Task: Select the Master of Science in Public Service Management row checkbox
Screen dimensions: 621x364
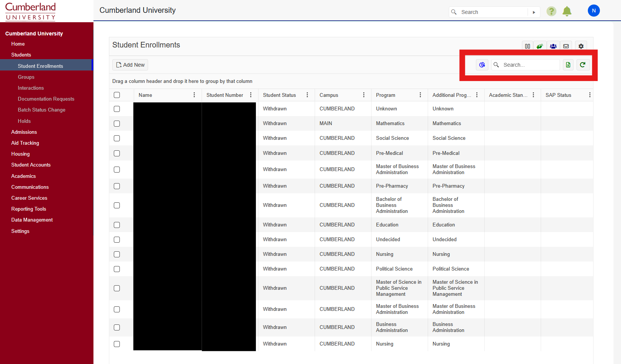Action: coord(117,288)
